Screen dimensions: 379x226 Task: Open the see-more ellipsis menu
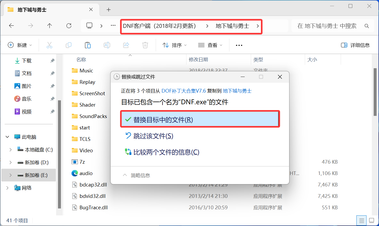[x=239, y=45]
